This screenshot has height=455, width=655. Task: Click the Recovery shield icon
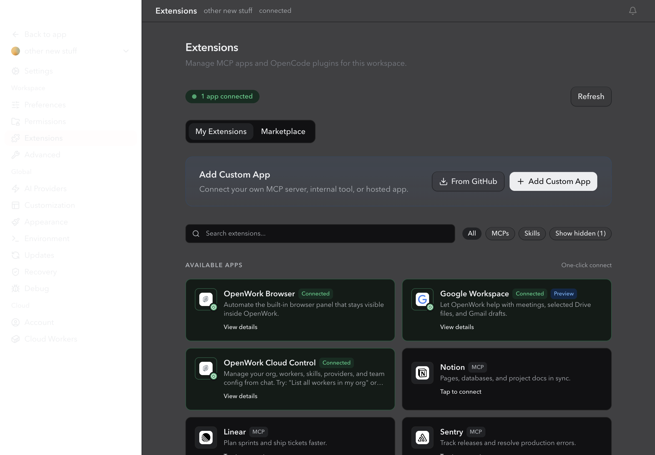[x=15, y=272]
